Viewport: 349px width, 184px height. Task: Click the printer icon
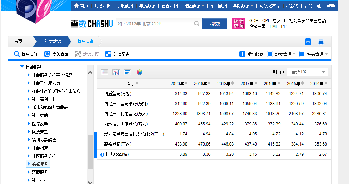321,42
